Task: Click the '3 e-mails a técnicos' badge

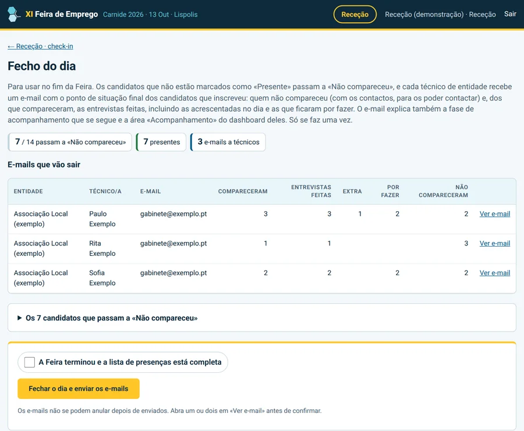Action: (x=228, y=142)
